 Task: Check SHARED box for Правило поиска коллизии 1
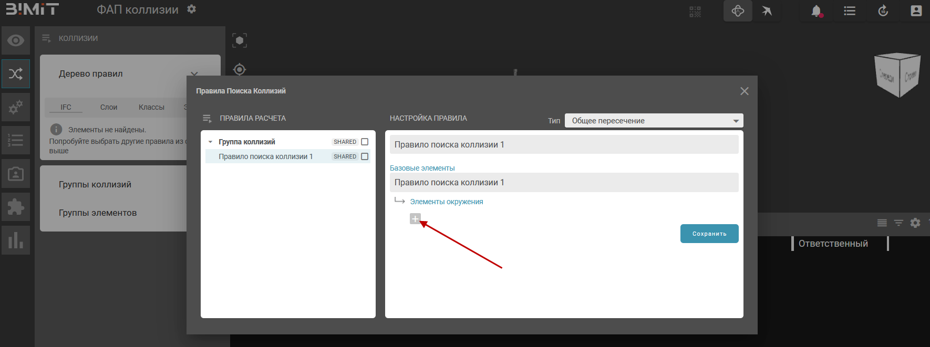pyautogui.click(x=365, y=156)
